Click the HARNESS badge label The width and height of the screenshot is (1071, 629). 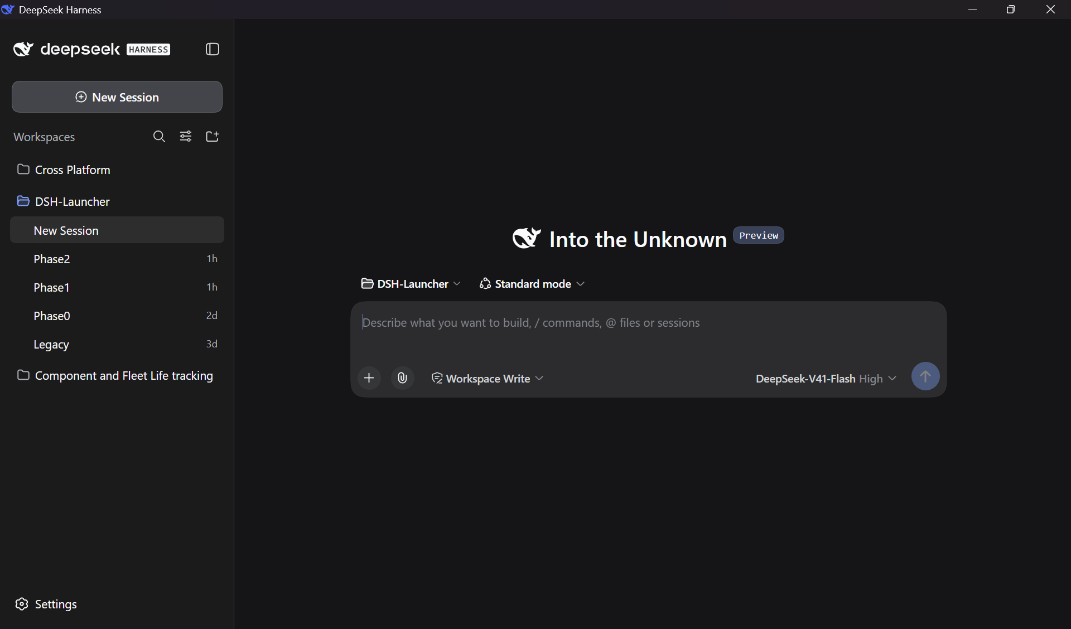pos(148,50)
